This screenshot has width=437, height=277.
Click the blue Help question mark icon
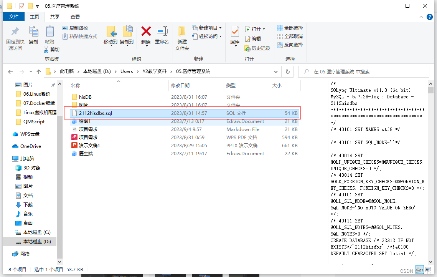tap(430, 17)
